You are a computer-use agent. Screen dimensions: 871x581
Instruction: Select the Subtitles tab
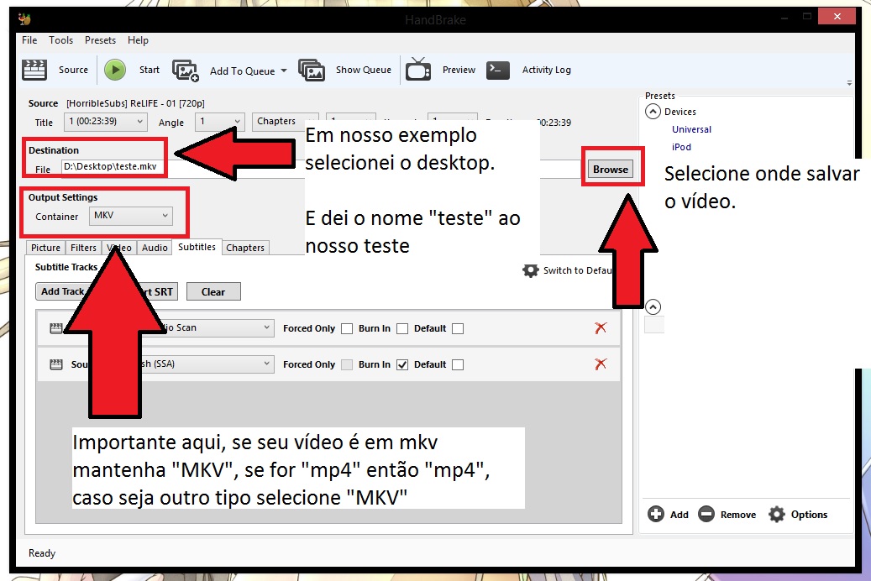tap(197, 247)
